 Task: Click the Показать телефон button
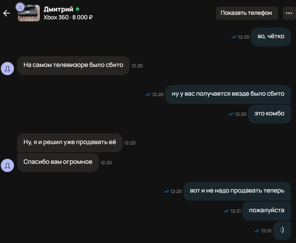click(247, 13)
